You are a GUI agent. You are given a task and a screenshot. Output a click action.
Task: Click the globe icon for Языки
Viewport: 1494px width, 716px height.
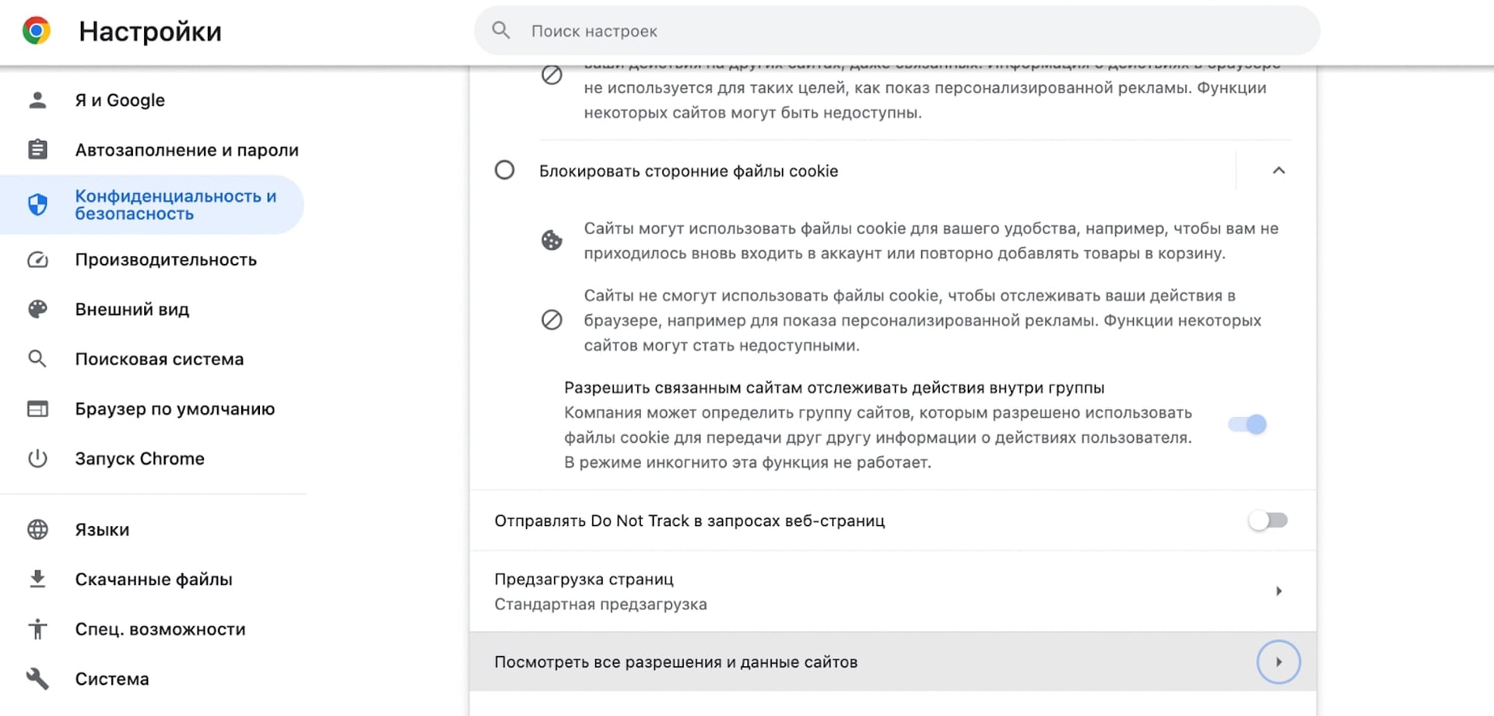(x=37, y=530)
